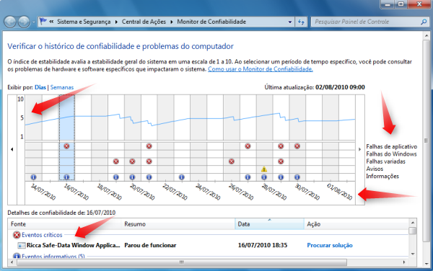Open the address bar history dropdown
The image size is (433, 271).
coord(289,22)
